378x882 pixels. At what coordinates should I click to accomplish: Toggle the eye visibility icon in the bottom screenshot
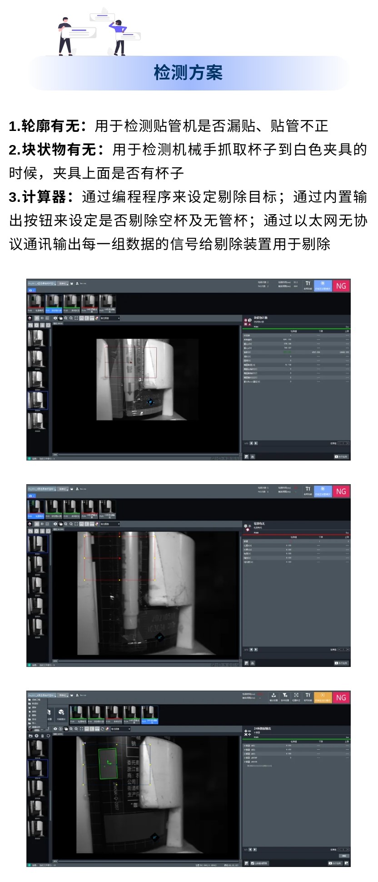(55, 729)
